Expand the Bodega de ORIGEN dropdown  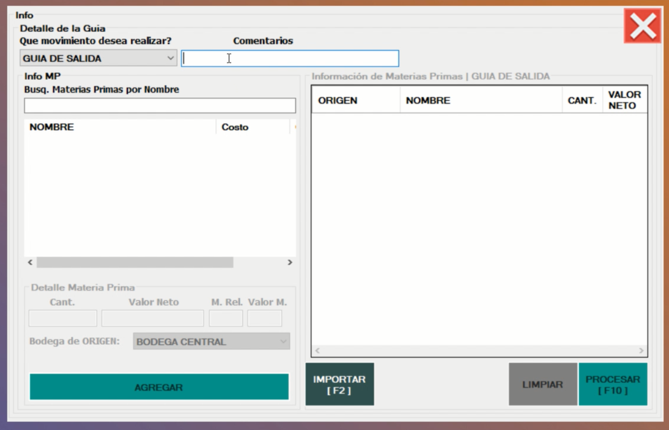[x=211, y=342]
